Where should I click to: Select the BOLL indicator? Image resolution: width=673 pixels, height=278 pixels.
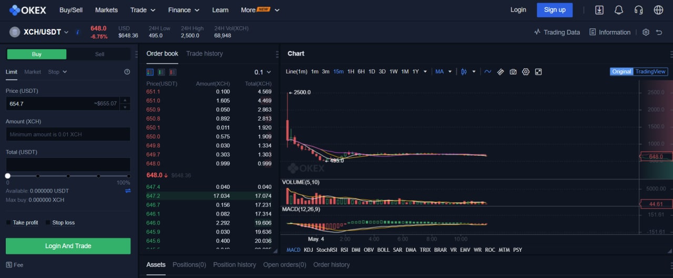384,250
